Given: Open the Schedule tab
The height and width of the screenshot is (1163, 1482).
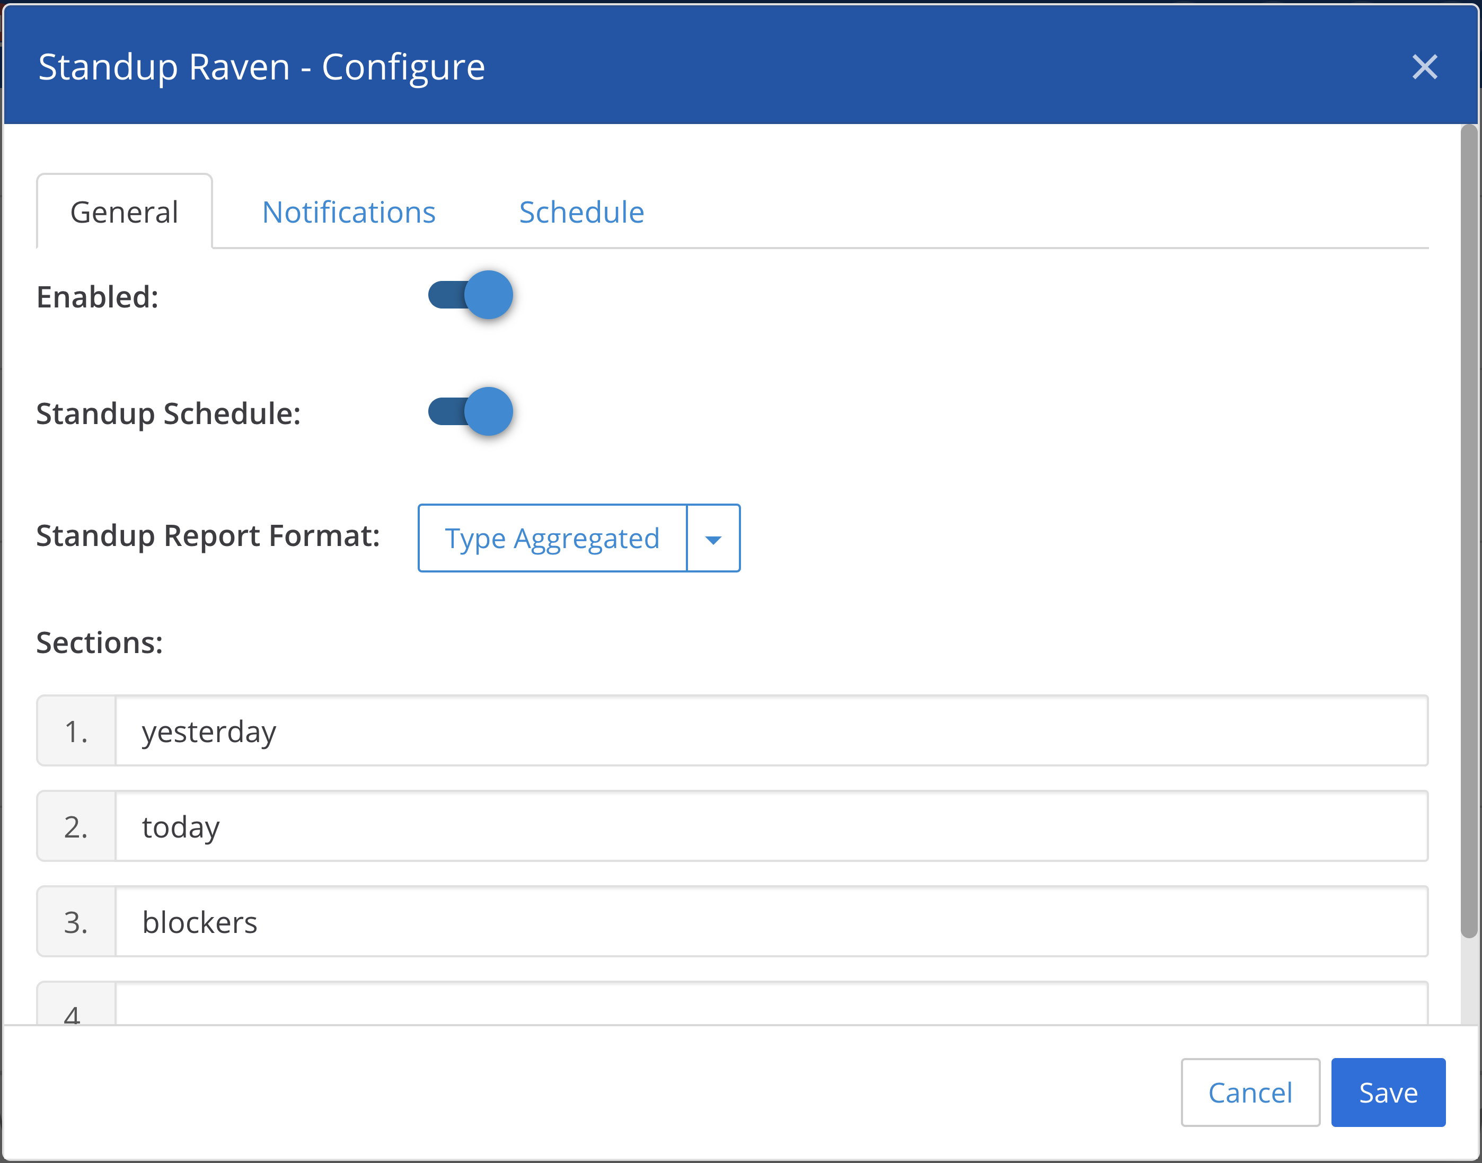Looking at the screenshot, I should click(581, 213).
